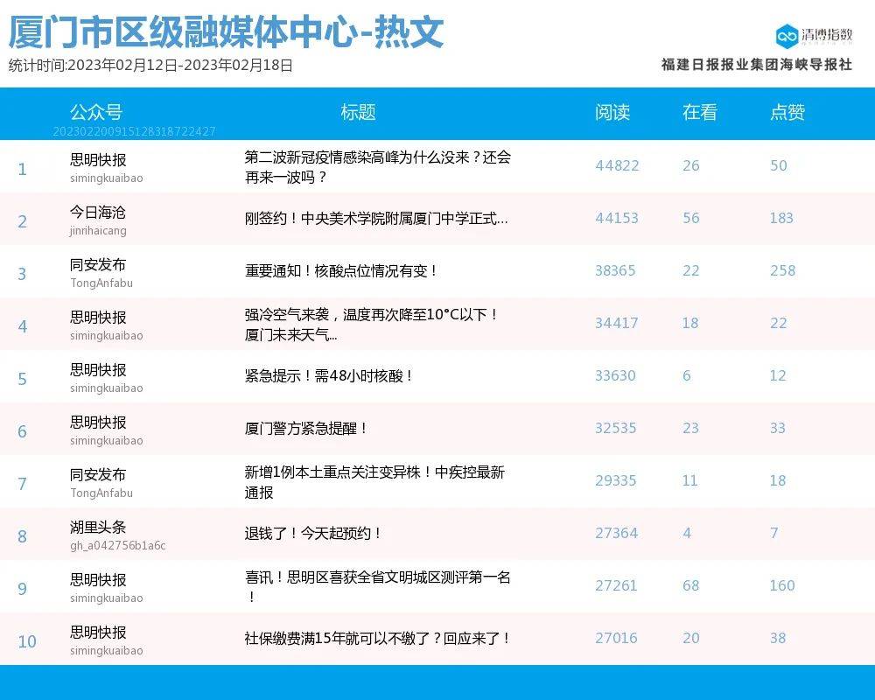Click the 厦门市区级融媒体中心-热文 heading
The height and width of the screenshot is (700, 875).
pos(226,33)
